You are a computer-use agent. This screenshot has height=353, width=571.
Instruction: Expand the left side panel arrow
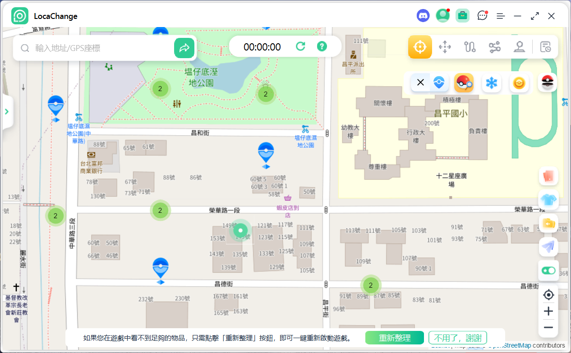pos(7,112)
